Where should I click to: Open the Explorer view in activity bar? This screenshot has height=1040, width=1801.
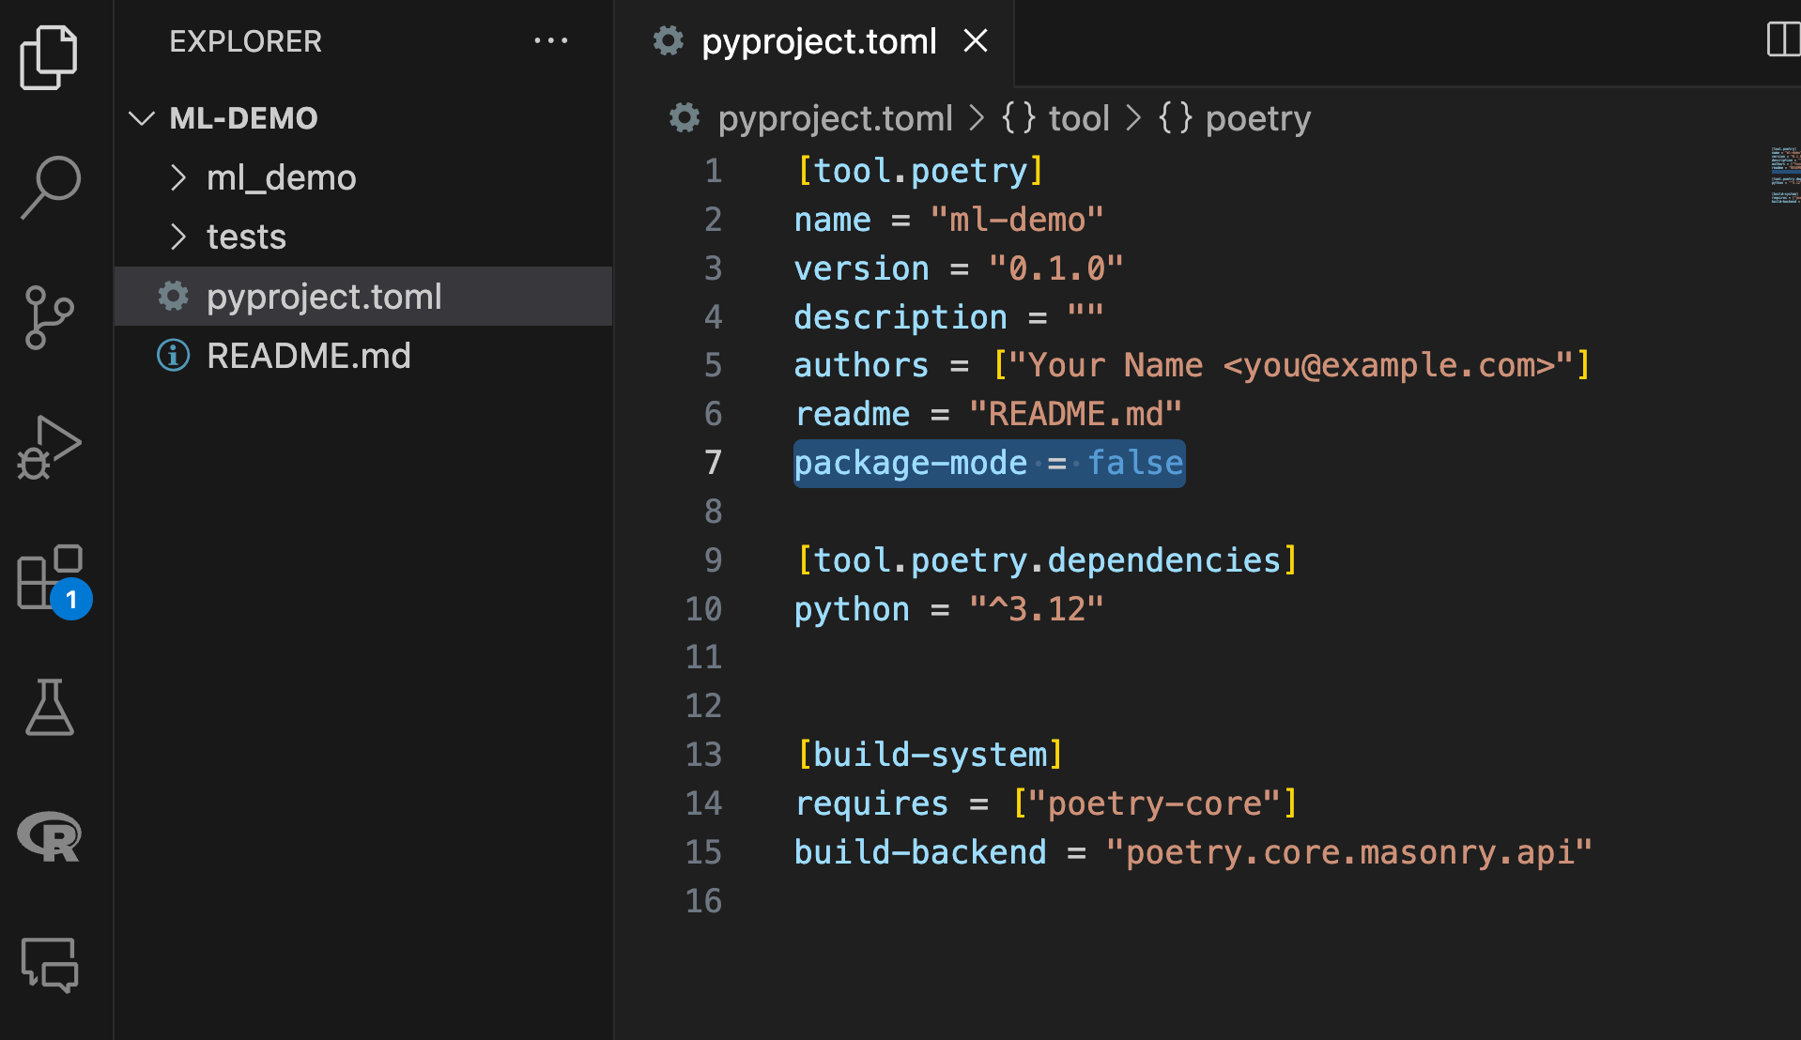point(49,57)
